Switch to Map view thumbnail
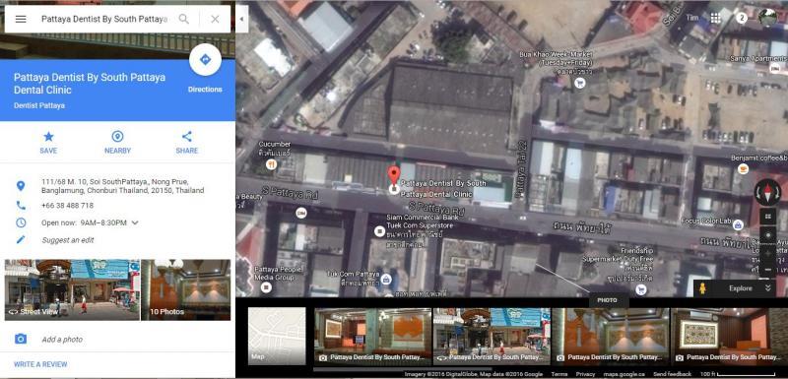This screenshot has height=379, width=788. click(x=277, y=336)
